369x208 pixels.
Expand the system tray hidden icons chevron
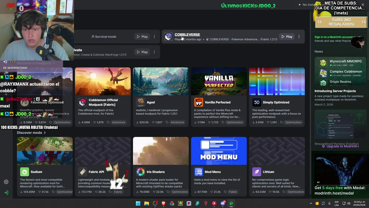311,203
